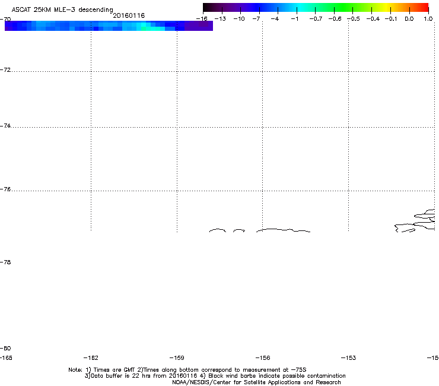Click the -0.5 color scale label

[x=354, y=19]
